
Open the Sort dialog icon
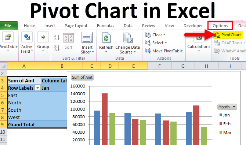coord(68,38)
